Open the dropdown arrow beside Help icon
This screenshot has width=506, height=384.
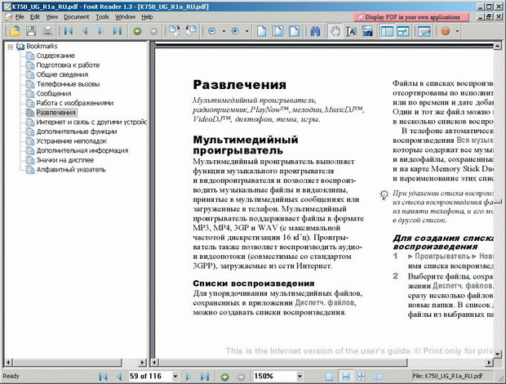tap(457, 31)
